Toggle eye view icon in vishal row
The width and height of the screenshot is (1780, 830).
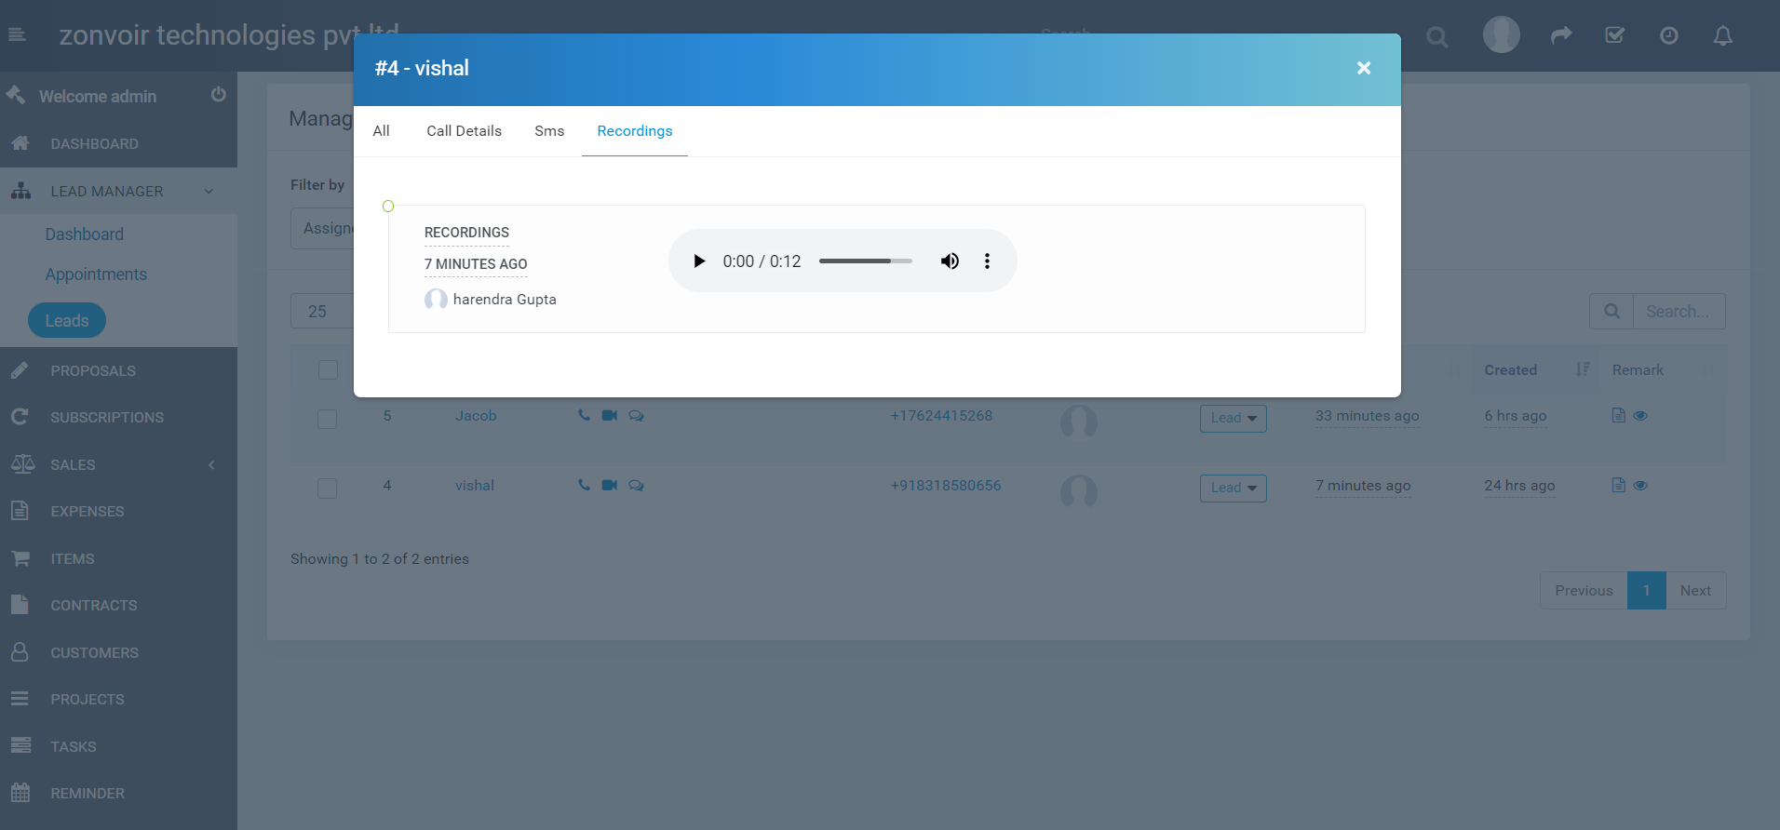[x=1640, y=486]
